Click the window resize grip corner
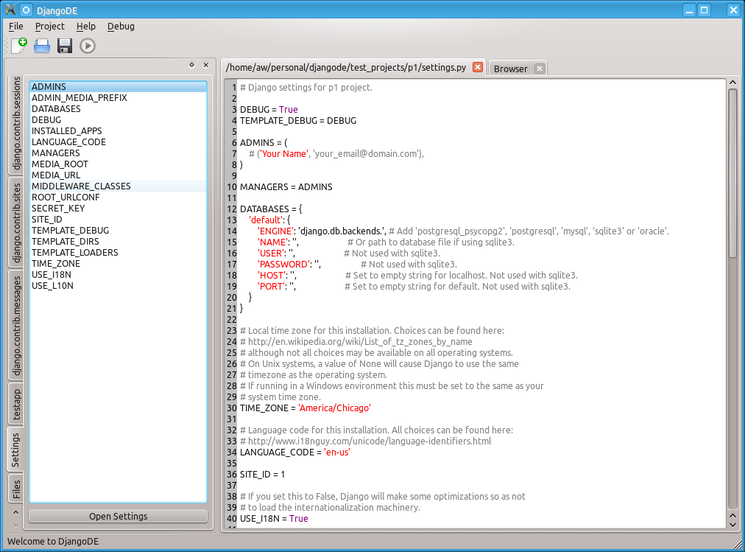 point(739,545)
